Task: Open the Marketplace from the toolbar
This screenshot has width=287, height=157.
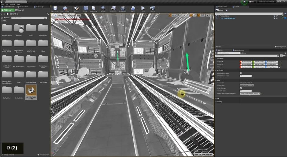Action: tap(93, 9)
